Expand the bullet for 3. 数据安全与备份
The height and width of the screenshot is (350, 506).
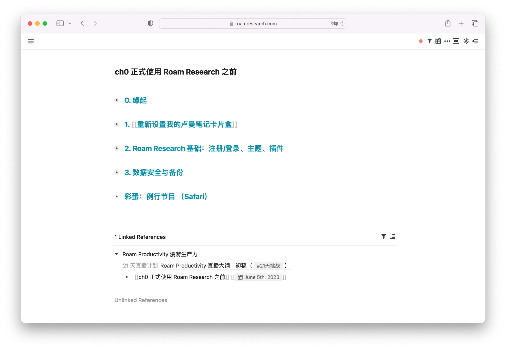[116, 172]
